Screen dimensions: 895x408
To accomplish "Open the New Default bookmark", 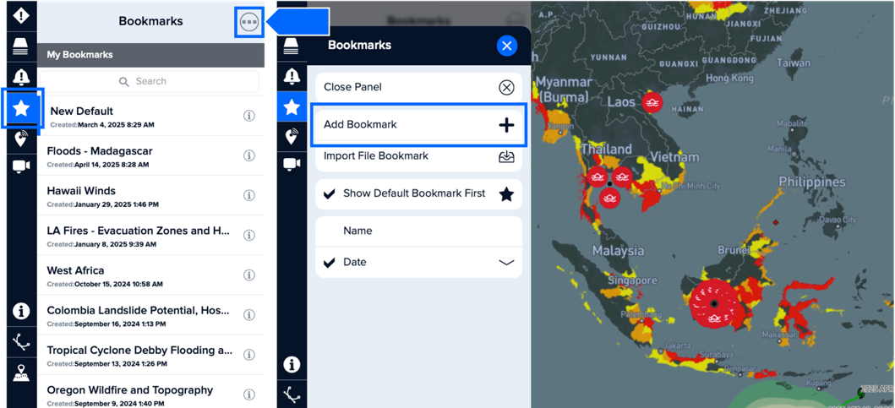I will (x=150, y=116).
